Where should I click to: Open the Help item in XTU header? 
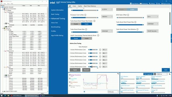pyautogui.click(x=158, y=4)
